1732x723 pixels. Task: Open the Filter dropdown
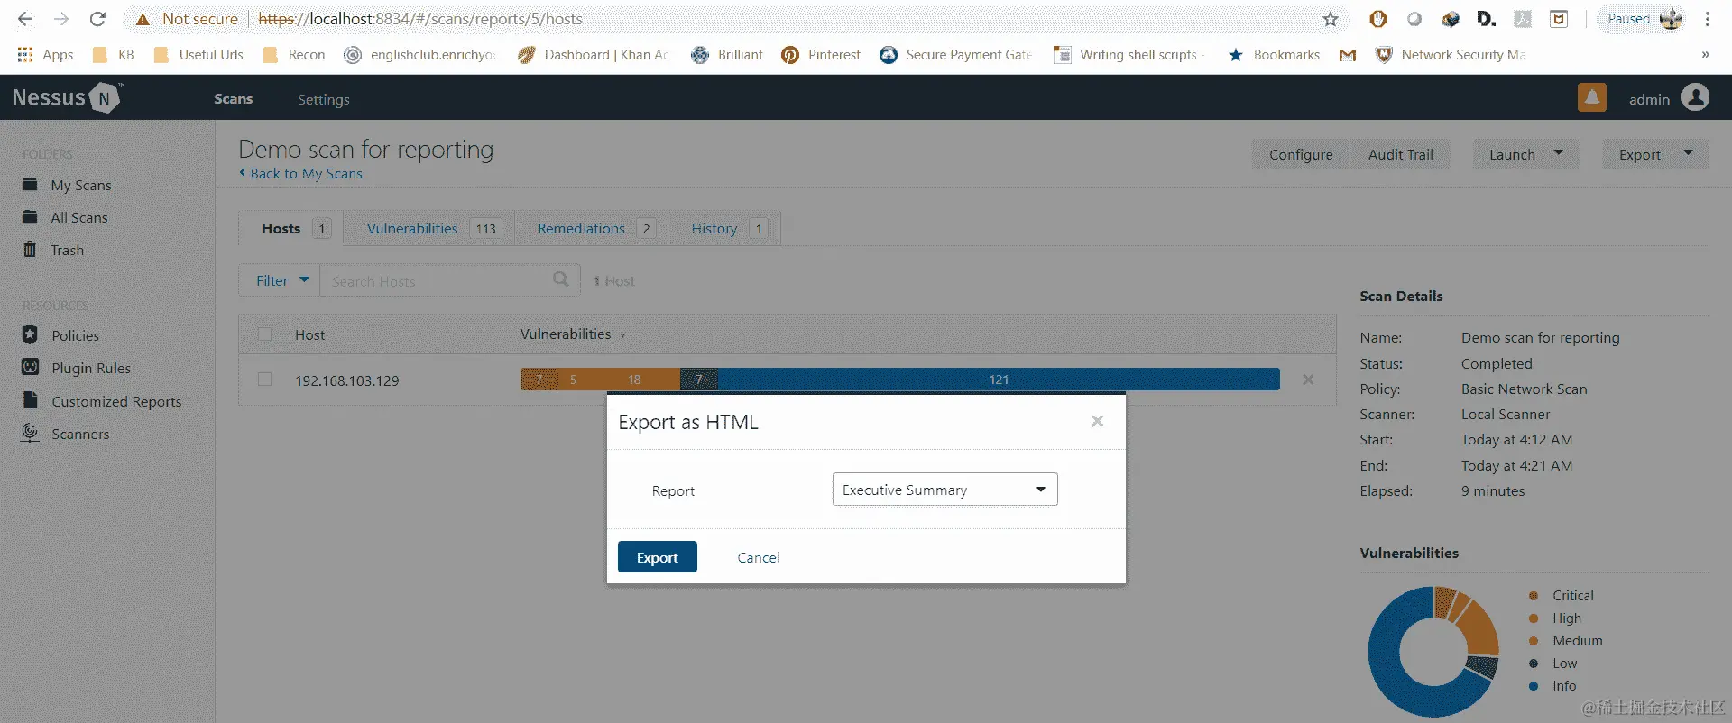click(279, 280)
